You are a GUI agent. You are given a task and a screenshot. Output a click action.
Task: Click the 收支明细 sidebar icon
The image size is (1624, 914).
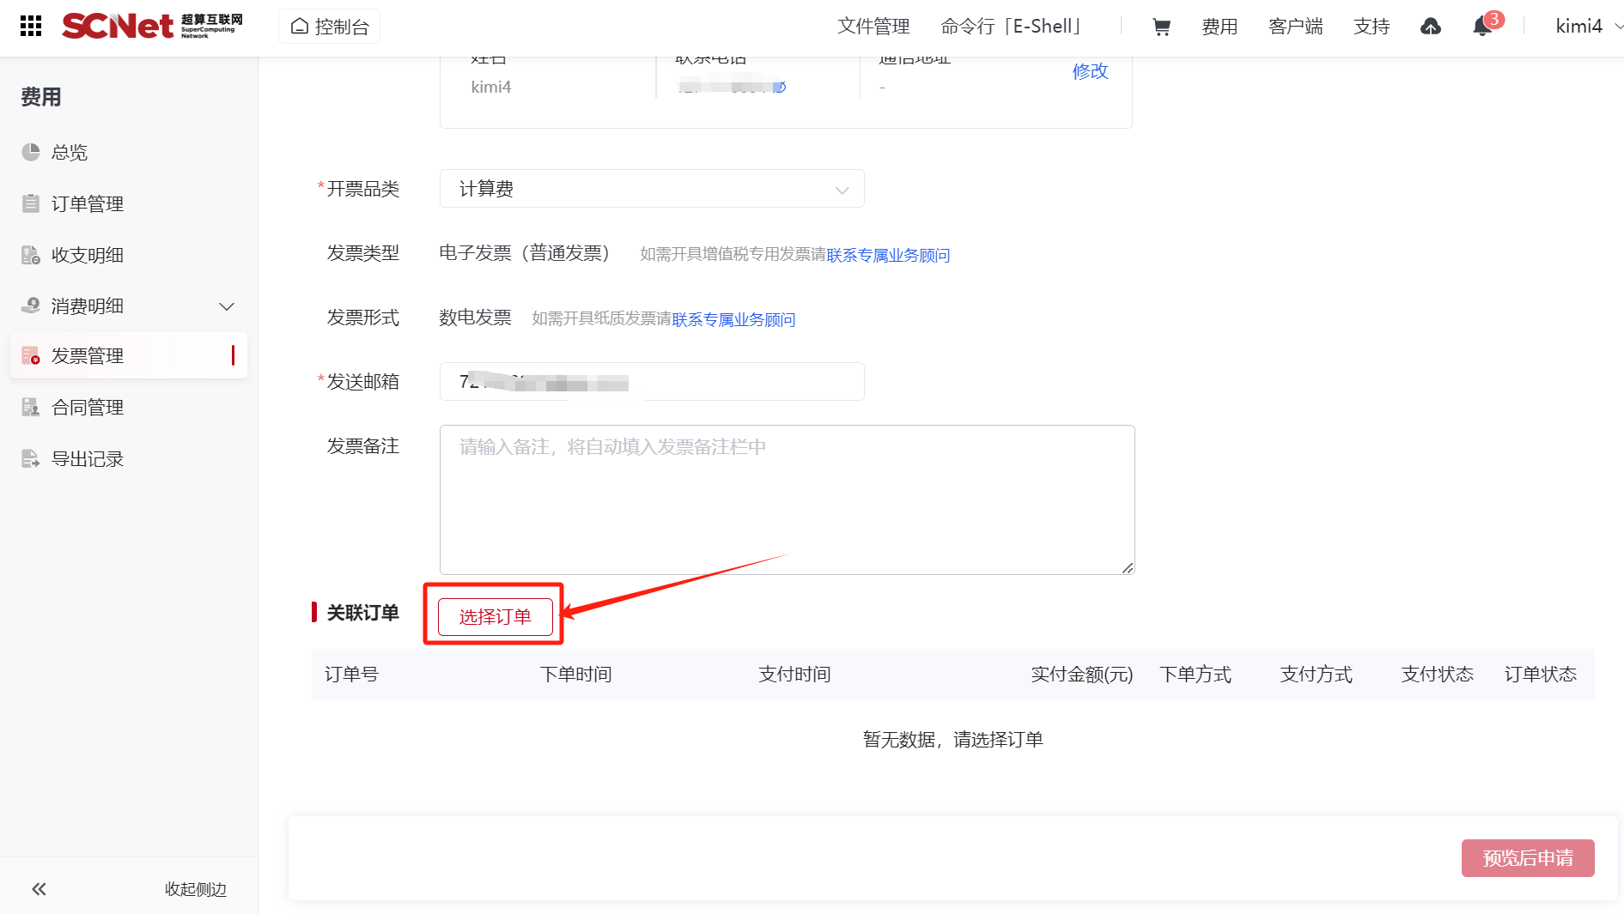pos(31,255)
